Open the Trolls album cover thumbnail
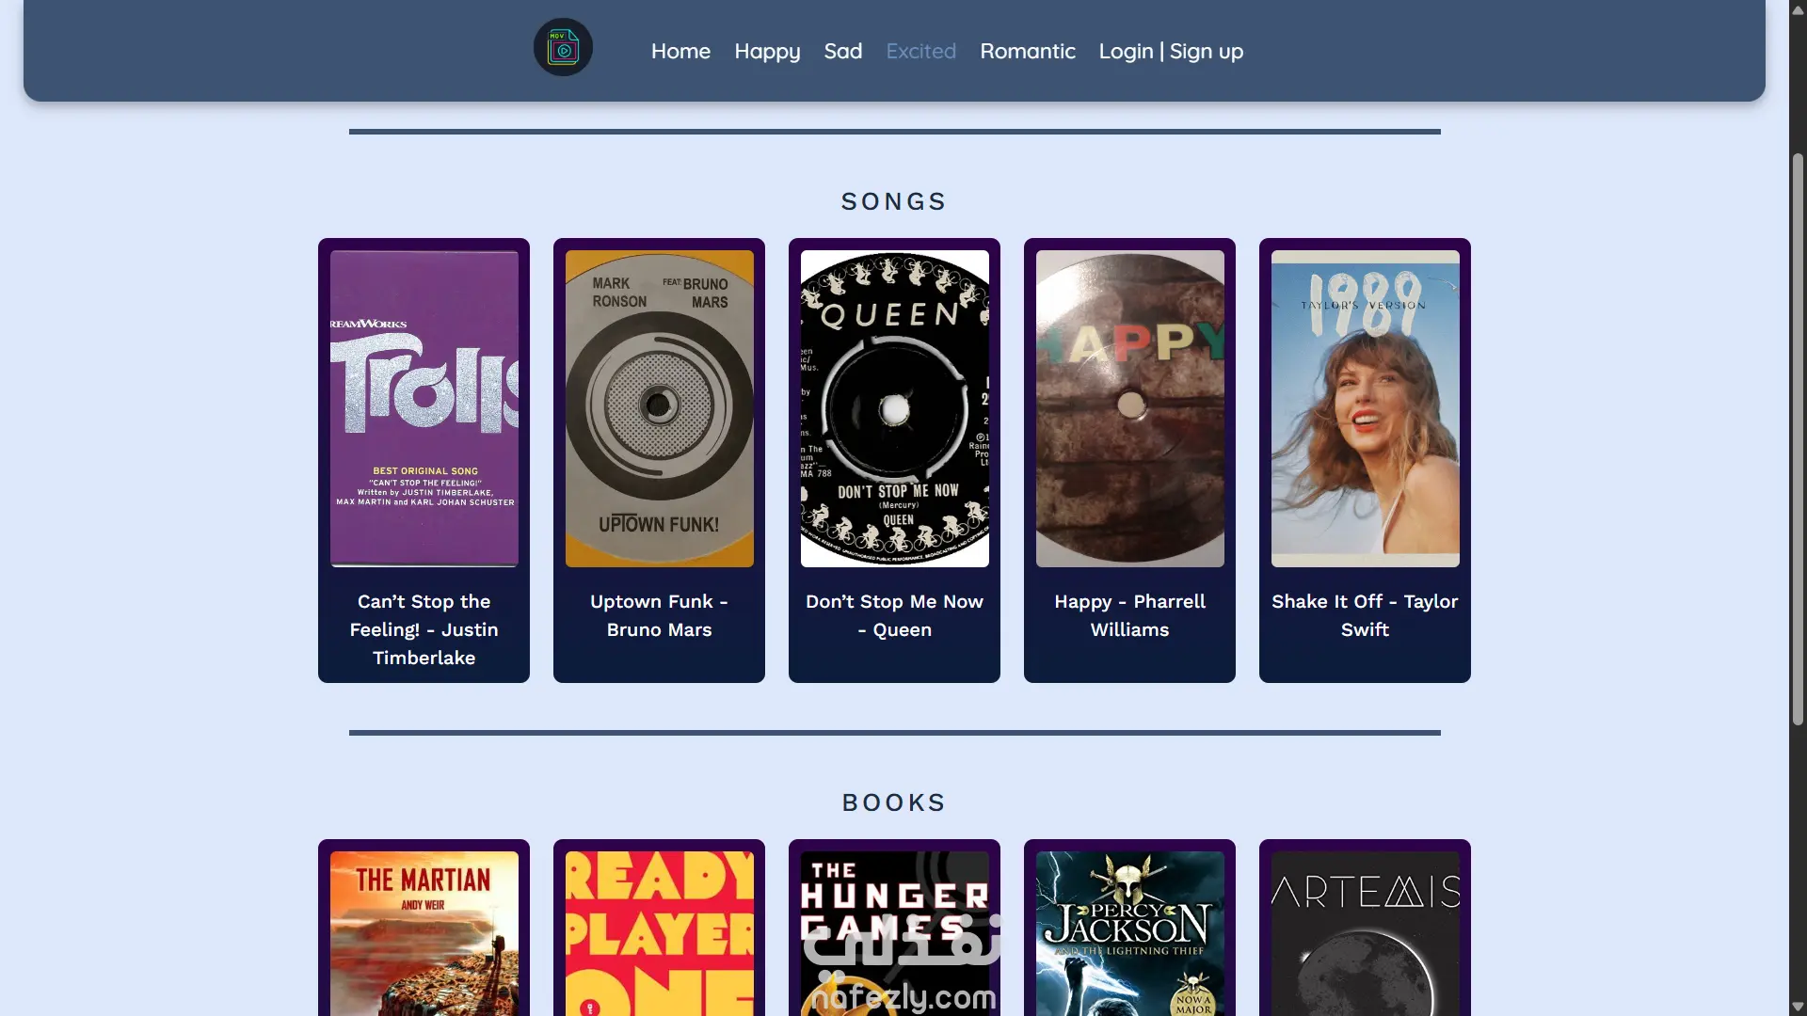The height and width of the screenshot is (1016, 1807). (424, 408)
